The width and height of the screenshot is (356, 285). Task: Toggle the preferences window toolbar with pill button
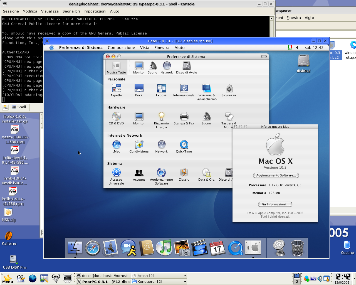264,56
